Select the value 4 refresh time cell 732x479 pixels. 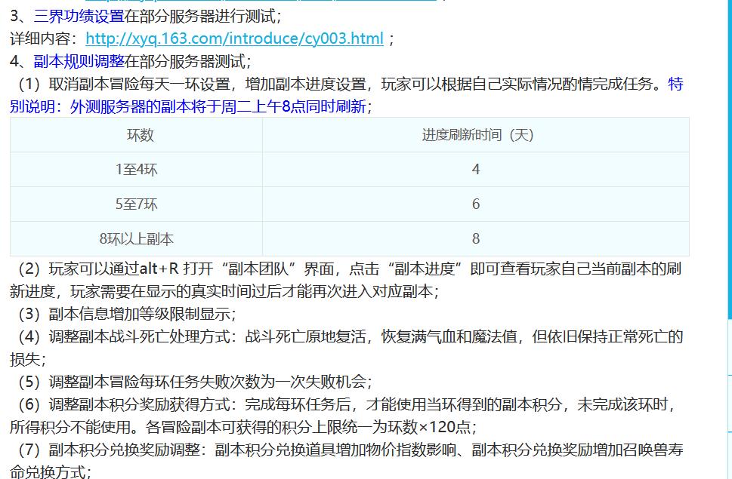point(476,170)
